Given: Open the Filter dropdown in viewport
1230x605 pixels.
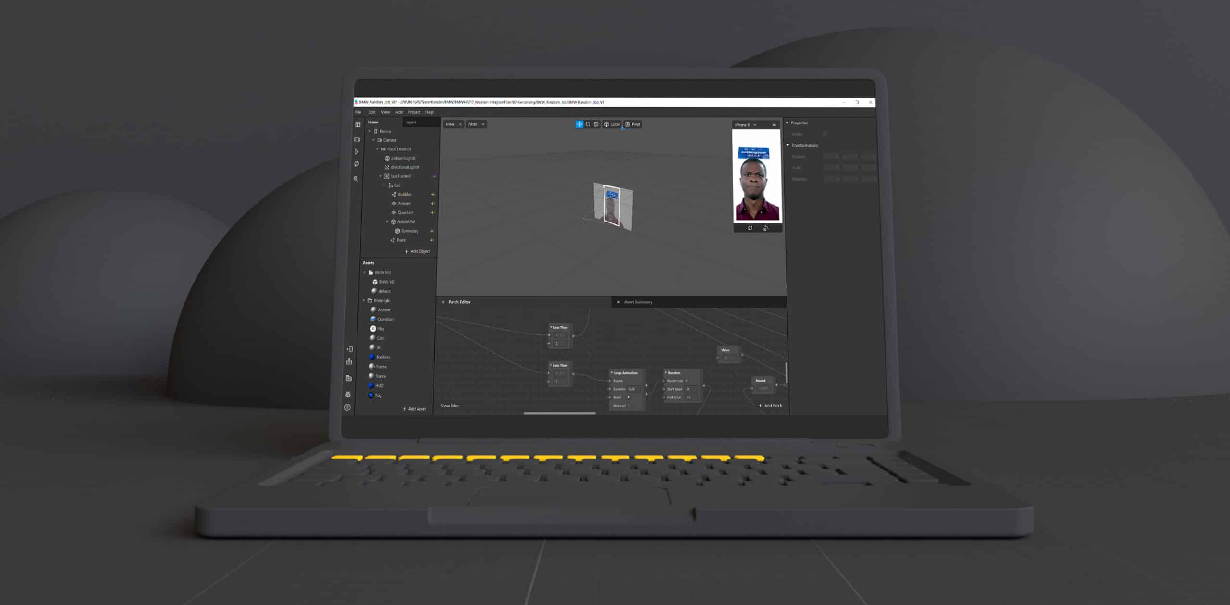Looking at the screenshot, I should click(476, 124).
